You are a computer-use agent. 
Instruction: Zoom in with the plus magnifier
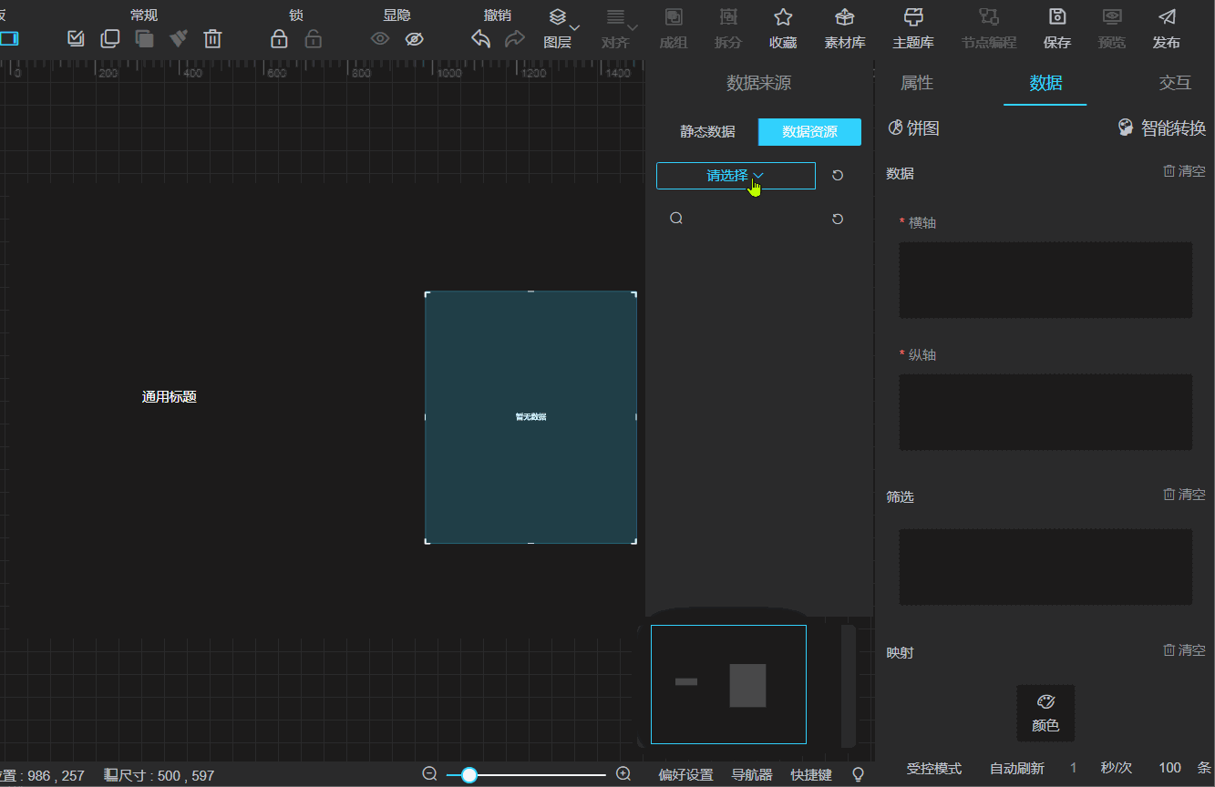point(623,774)
